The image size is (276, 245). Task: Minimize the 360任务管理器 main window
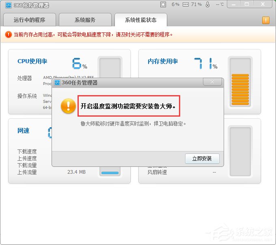[x=233, y=4]
